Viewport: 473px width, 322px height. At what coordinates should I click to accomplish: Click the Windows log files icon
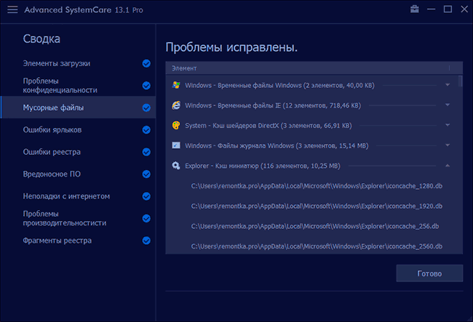(x=176, y=145)
